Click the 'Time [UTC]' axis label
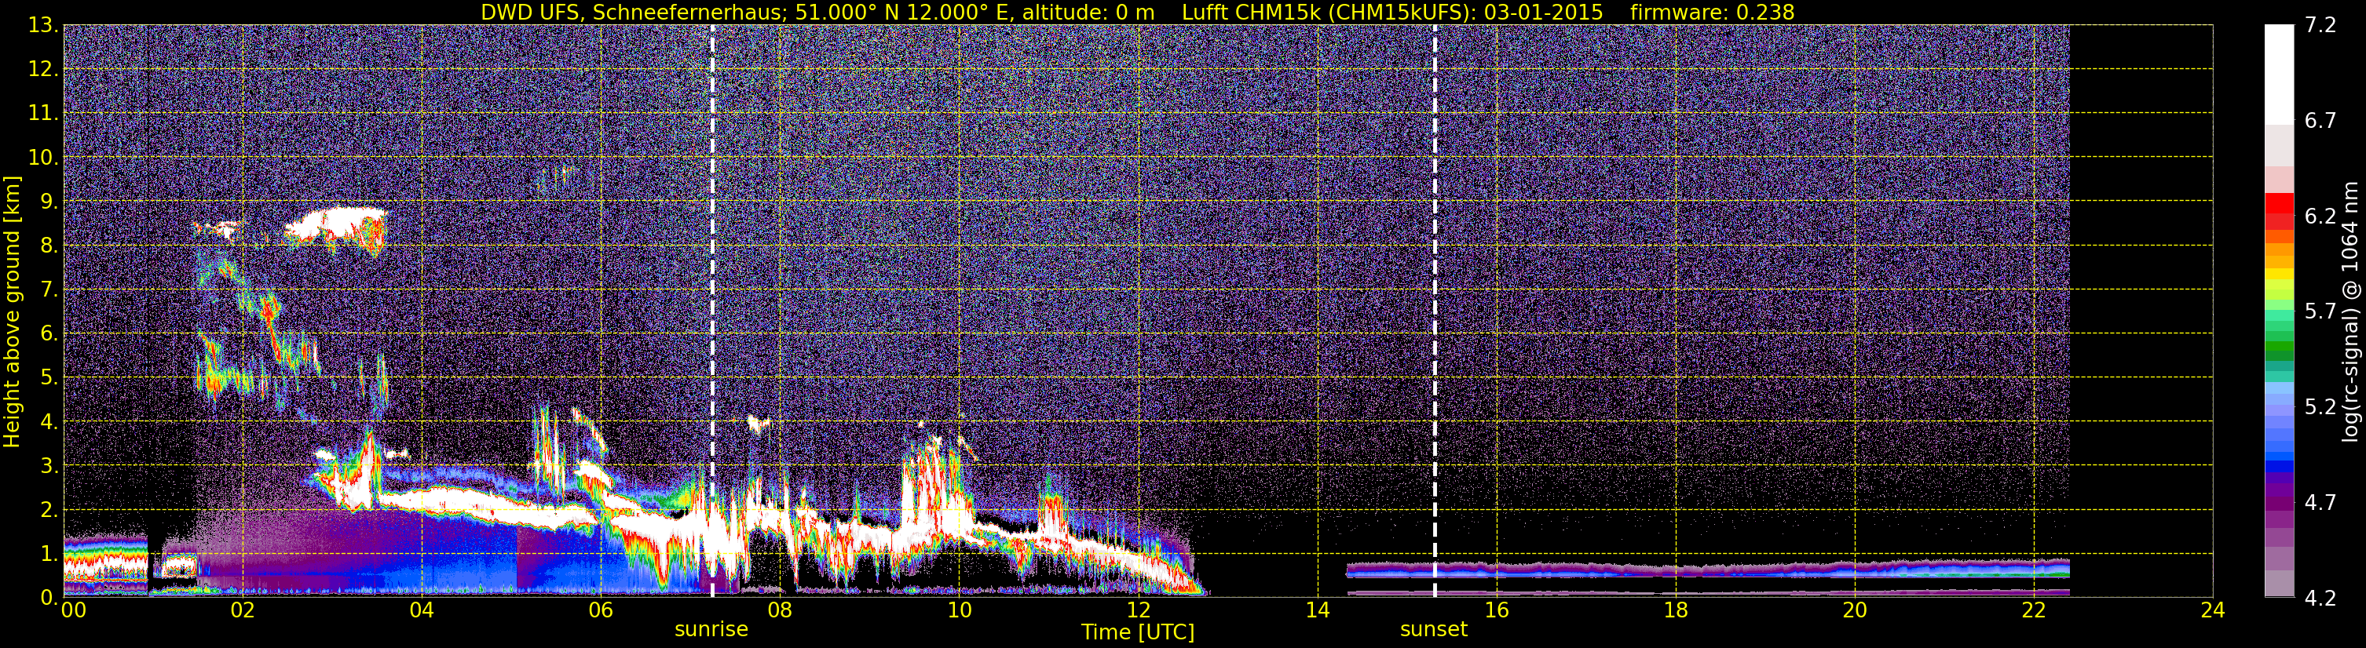Viewport: 2366px width, 648px height. click(1138, 632)
